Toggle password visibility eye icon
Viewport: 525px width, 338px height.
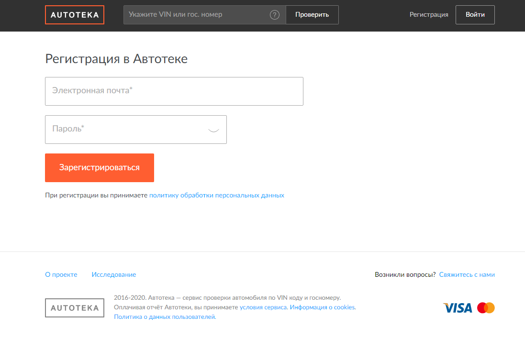click(x=213, y=130)
